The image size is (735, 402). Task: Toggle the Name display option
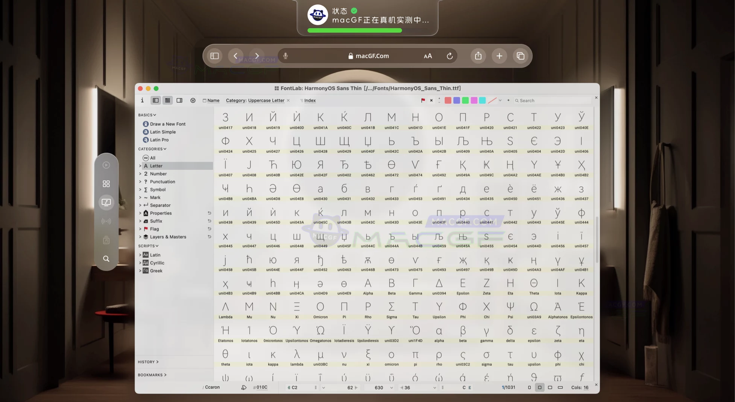point(211,100)
